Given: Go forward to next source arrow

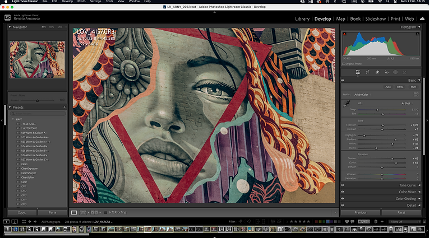Looking at the screenshot, I should pyautogui.click(x=35, y=222).
